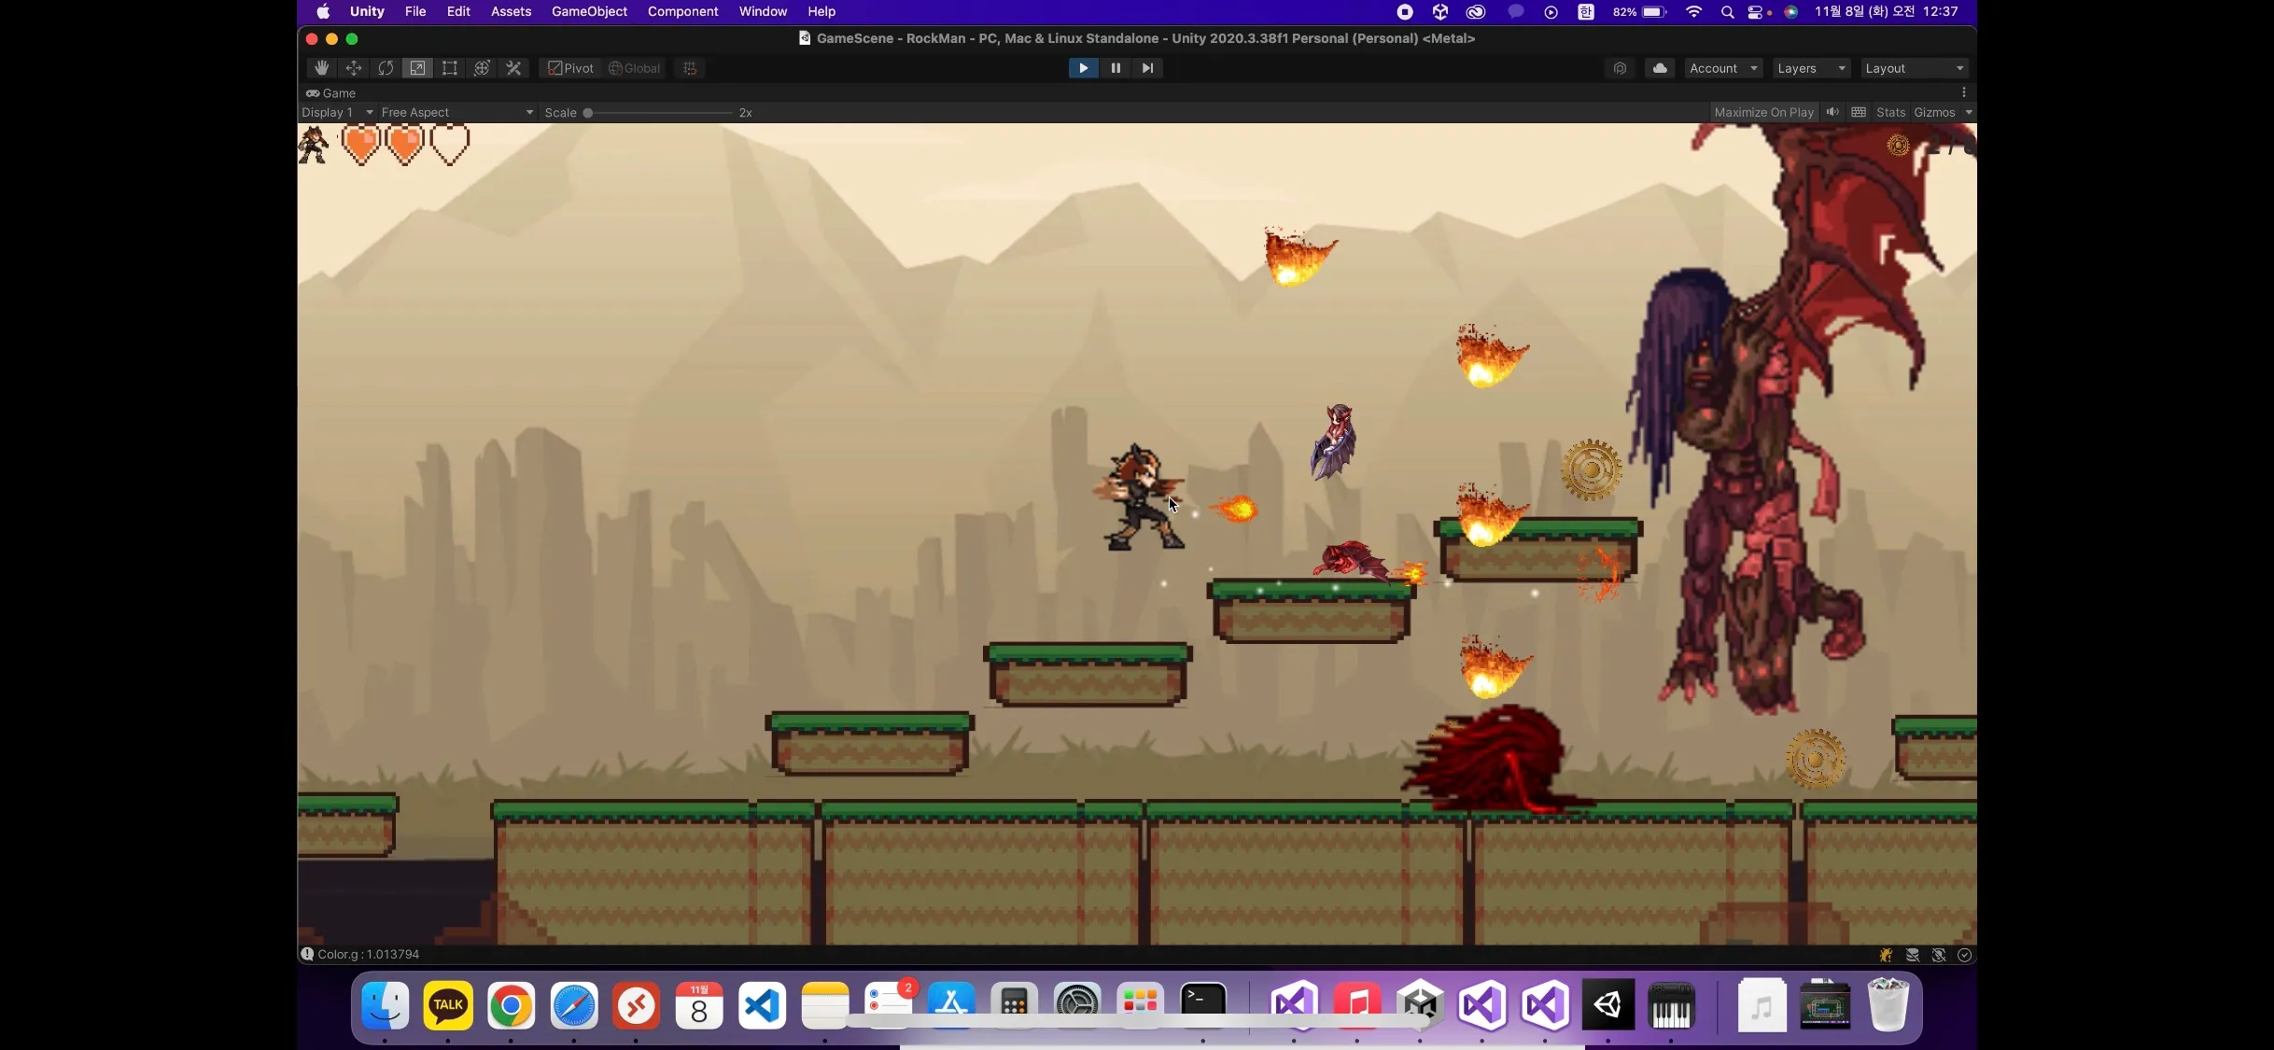Open Unity Collab button

[x=1620, y=68]
